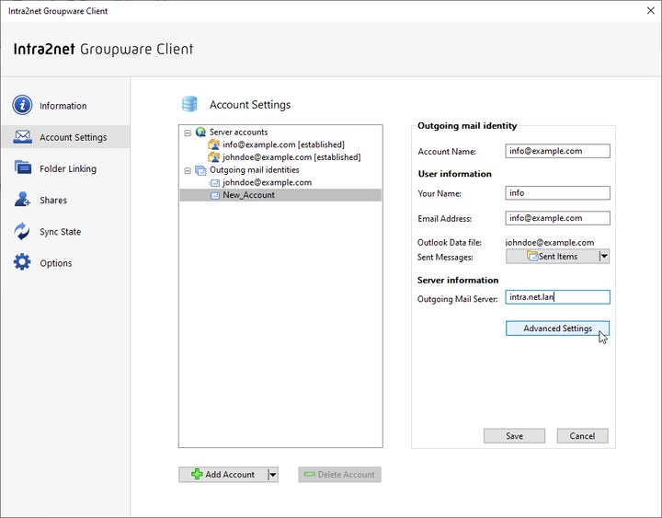Viewport: 662px width, 518px height.
Task: Click the Advanced Settings button
Action: (557, 328)
